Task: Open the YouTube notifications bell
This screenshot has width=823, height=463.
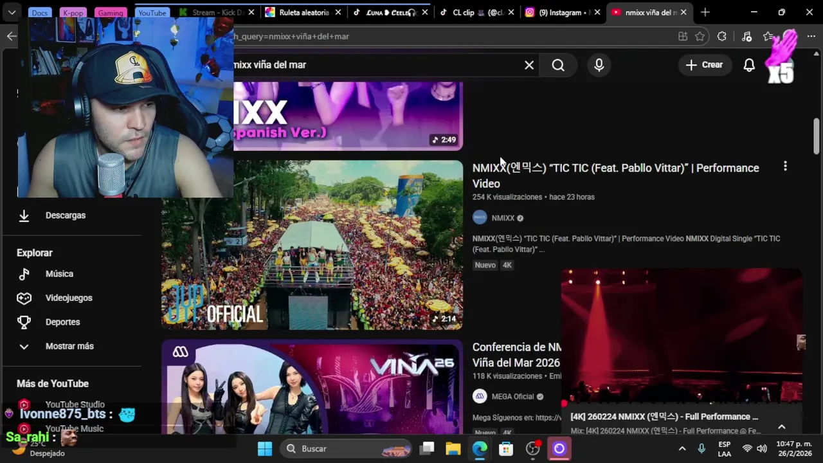Action: coord(749,65)
